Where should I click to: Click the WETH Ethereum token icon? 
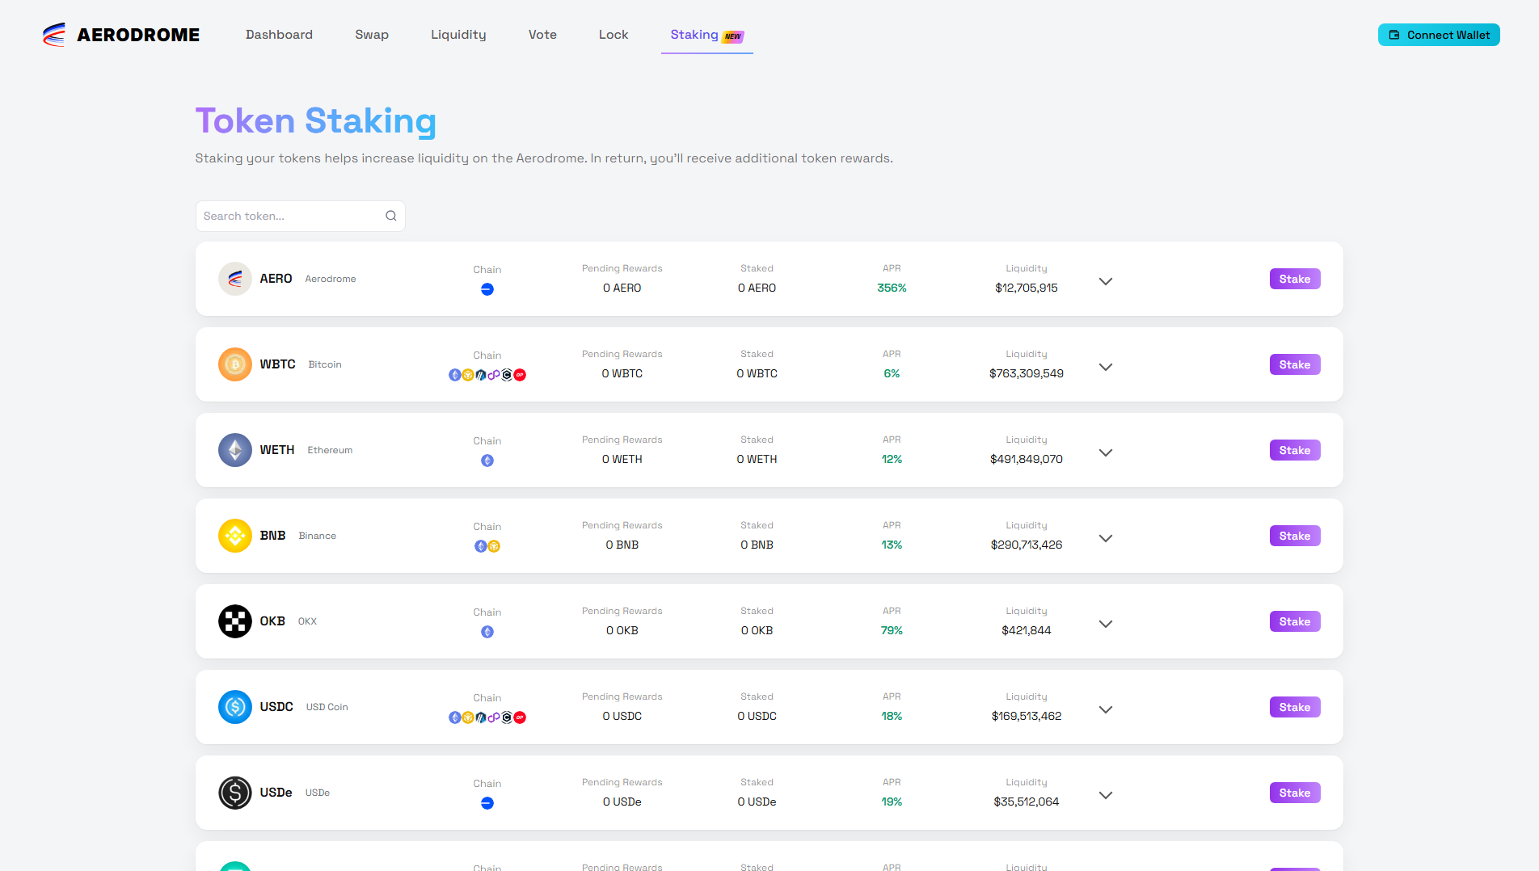(235, 450)
